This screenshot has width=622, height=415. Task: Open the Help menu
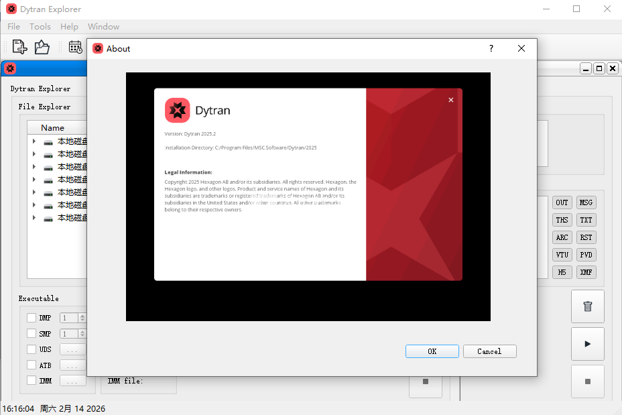point(69,27)
